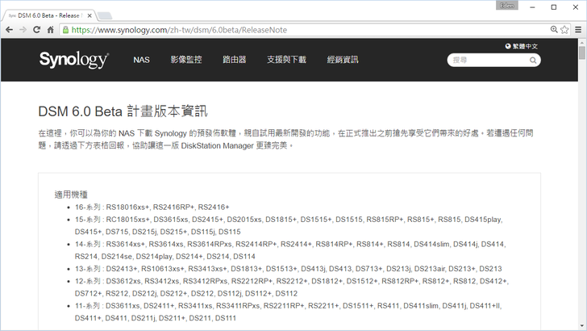Open the 路由器 navigation menu
The height and width of the screenshot is (331, 587).
coord(234,60)
